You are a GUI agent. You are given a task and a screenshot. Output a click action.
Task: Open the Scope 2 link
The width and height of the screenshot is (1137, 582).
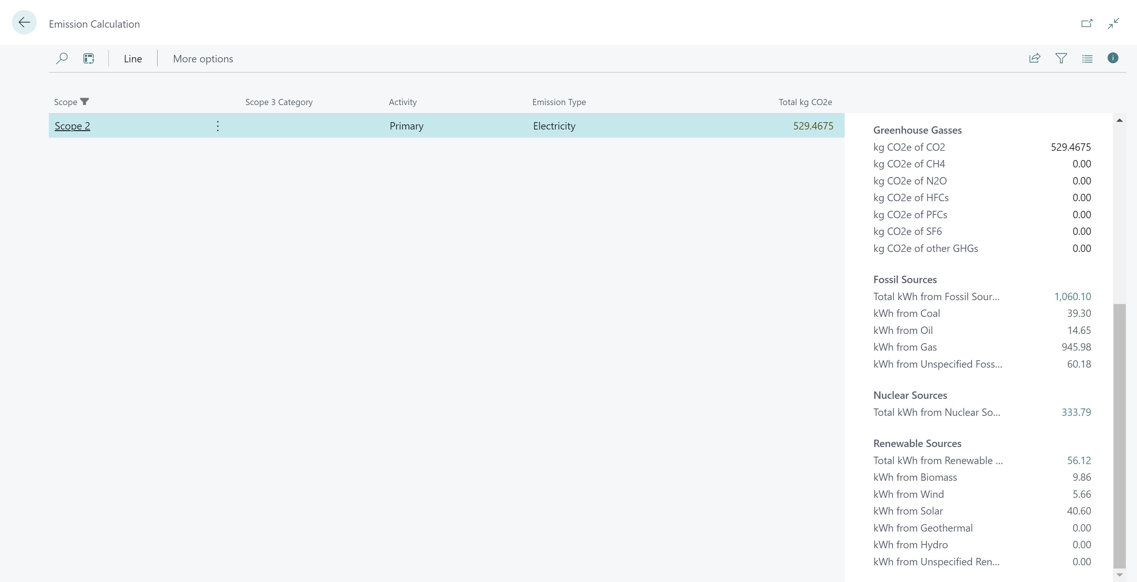[x=72, y=126]
